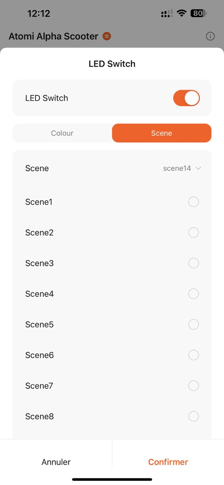
Task: Turn off the LED Switch toggle
Action: [x=186, y=98]
